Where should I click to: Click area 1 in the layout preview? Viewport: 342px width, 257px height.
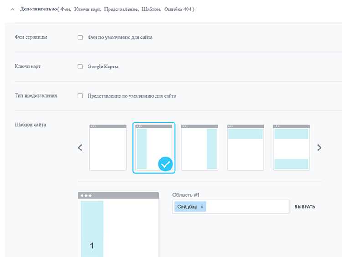(x=92, y=229)
